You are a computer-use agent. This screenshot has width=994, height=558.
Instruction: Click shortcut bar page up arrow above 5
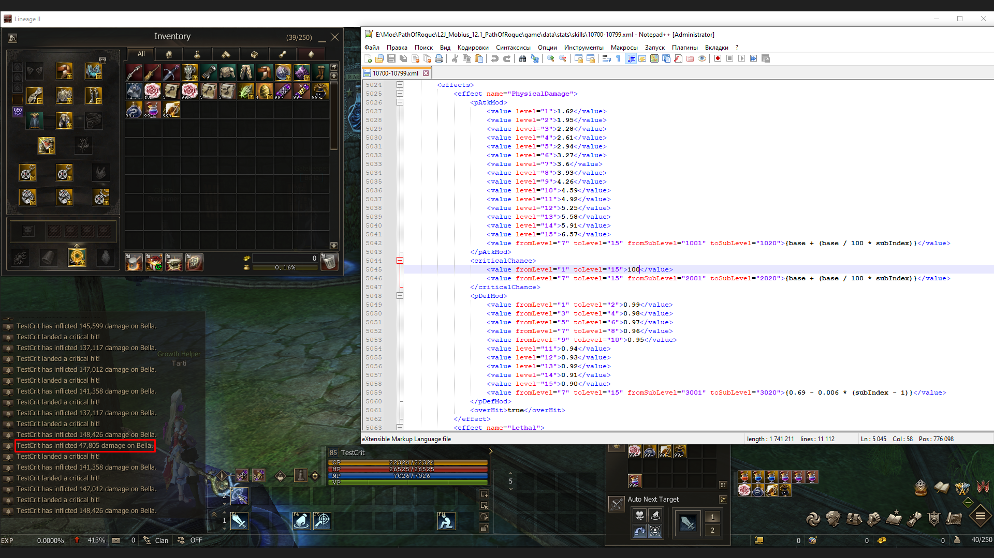click(510, 473)
